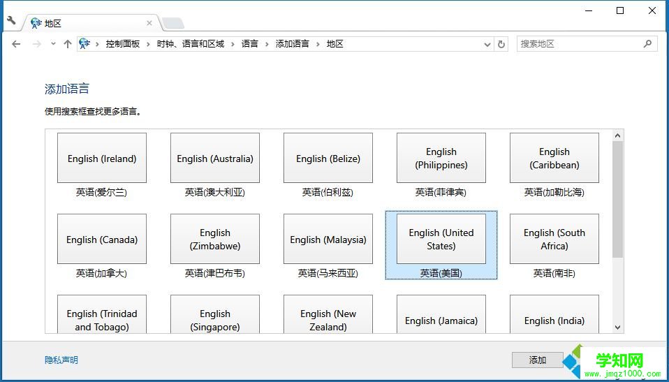Open a new blank tab

coord(173,23)
